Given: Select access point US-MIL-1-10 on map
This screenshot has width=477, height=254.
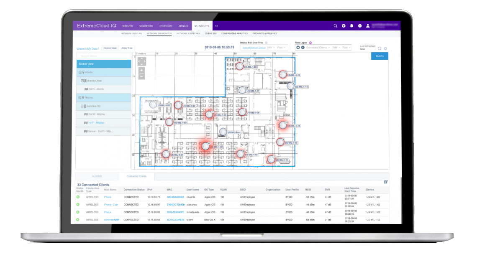Looking at the screenshot, I should [x=241, y=154].
